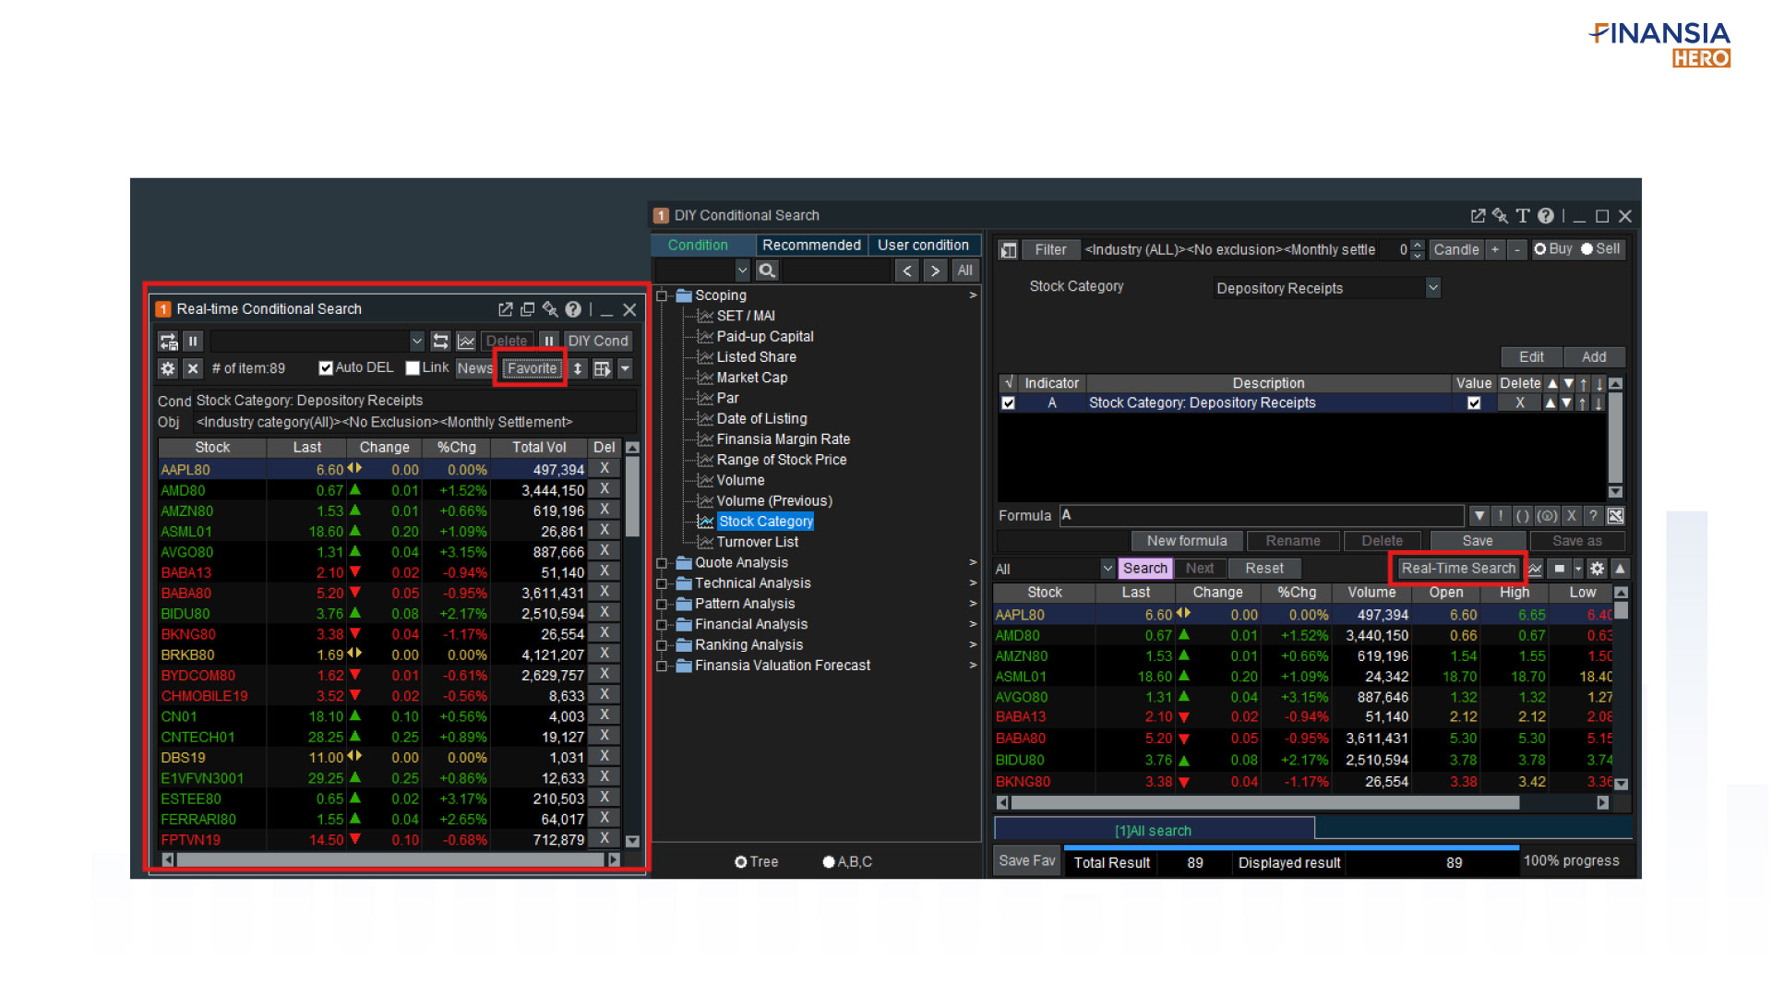Click the save/load swap icon in Real-time Conditional Search
The height and width of the screenshot is (997, 1772).
point(168,342)
